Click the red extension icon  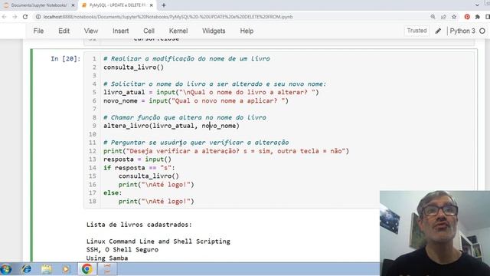coord(467,17)
